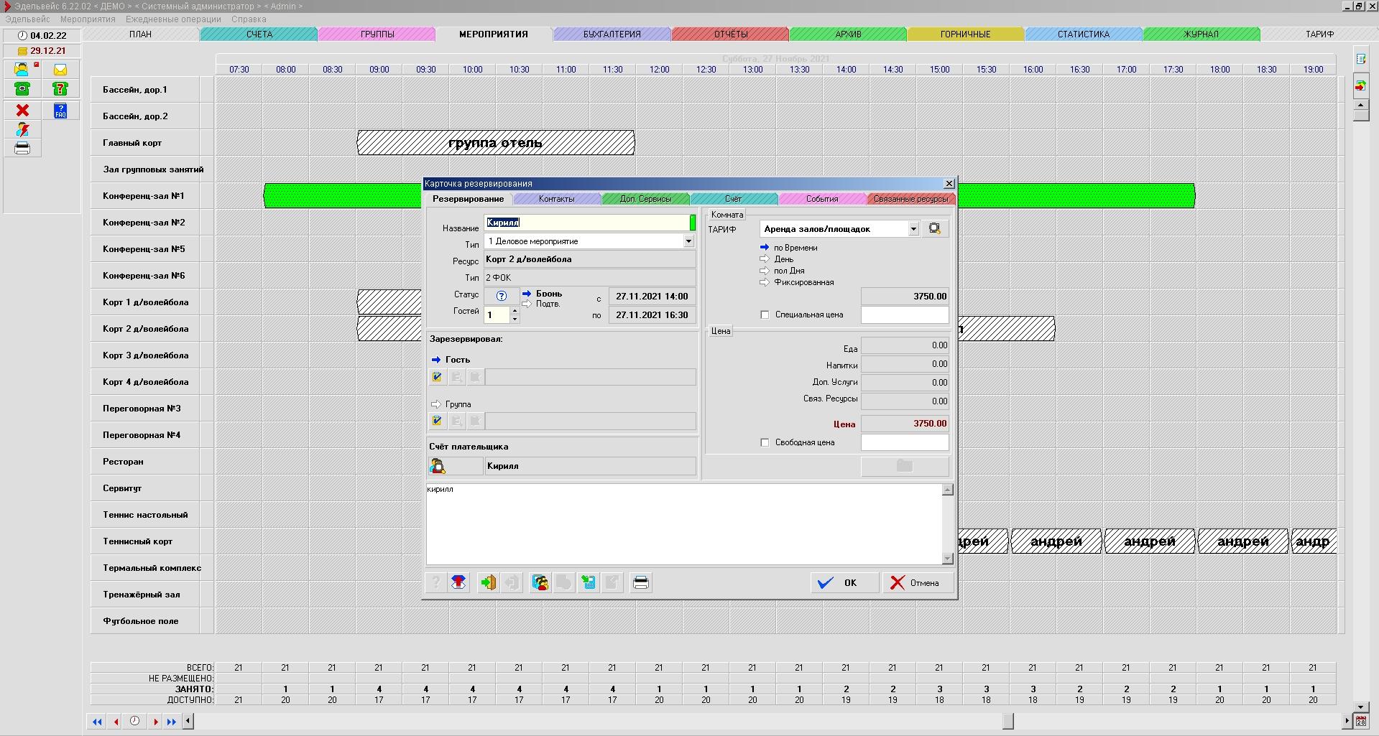Click the Отмена button
The height and width of the screenshot is (736, 1379).
click(x=915, y=583)
